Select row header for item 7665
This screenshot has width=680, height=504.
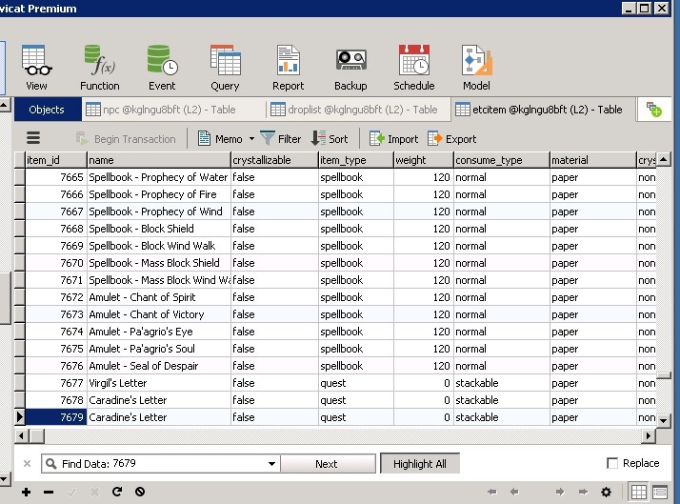[19, 177]
